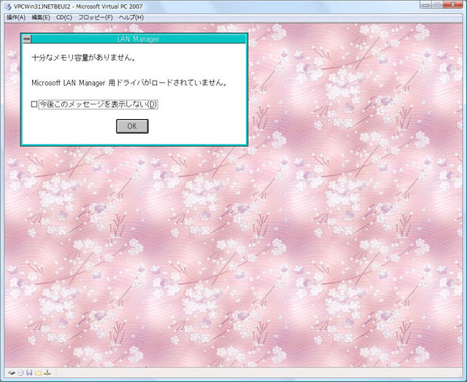Open the ヘルプ(H) menu
467x382 pixels.
[x=131, y=18]
